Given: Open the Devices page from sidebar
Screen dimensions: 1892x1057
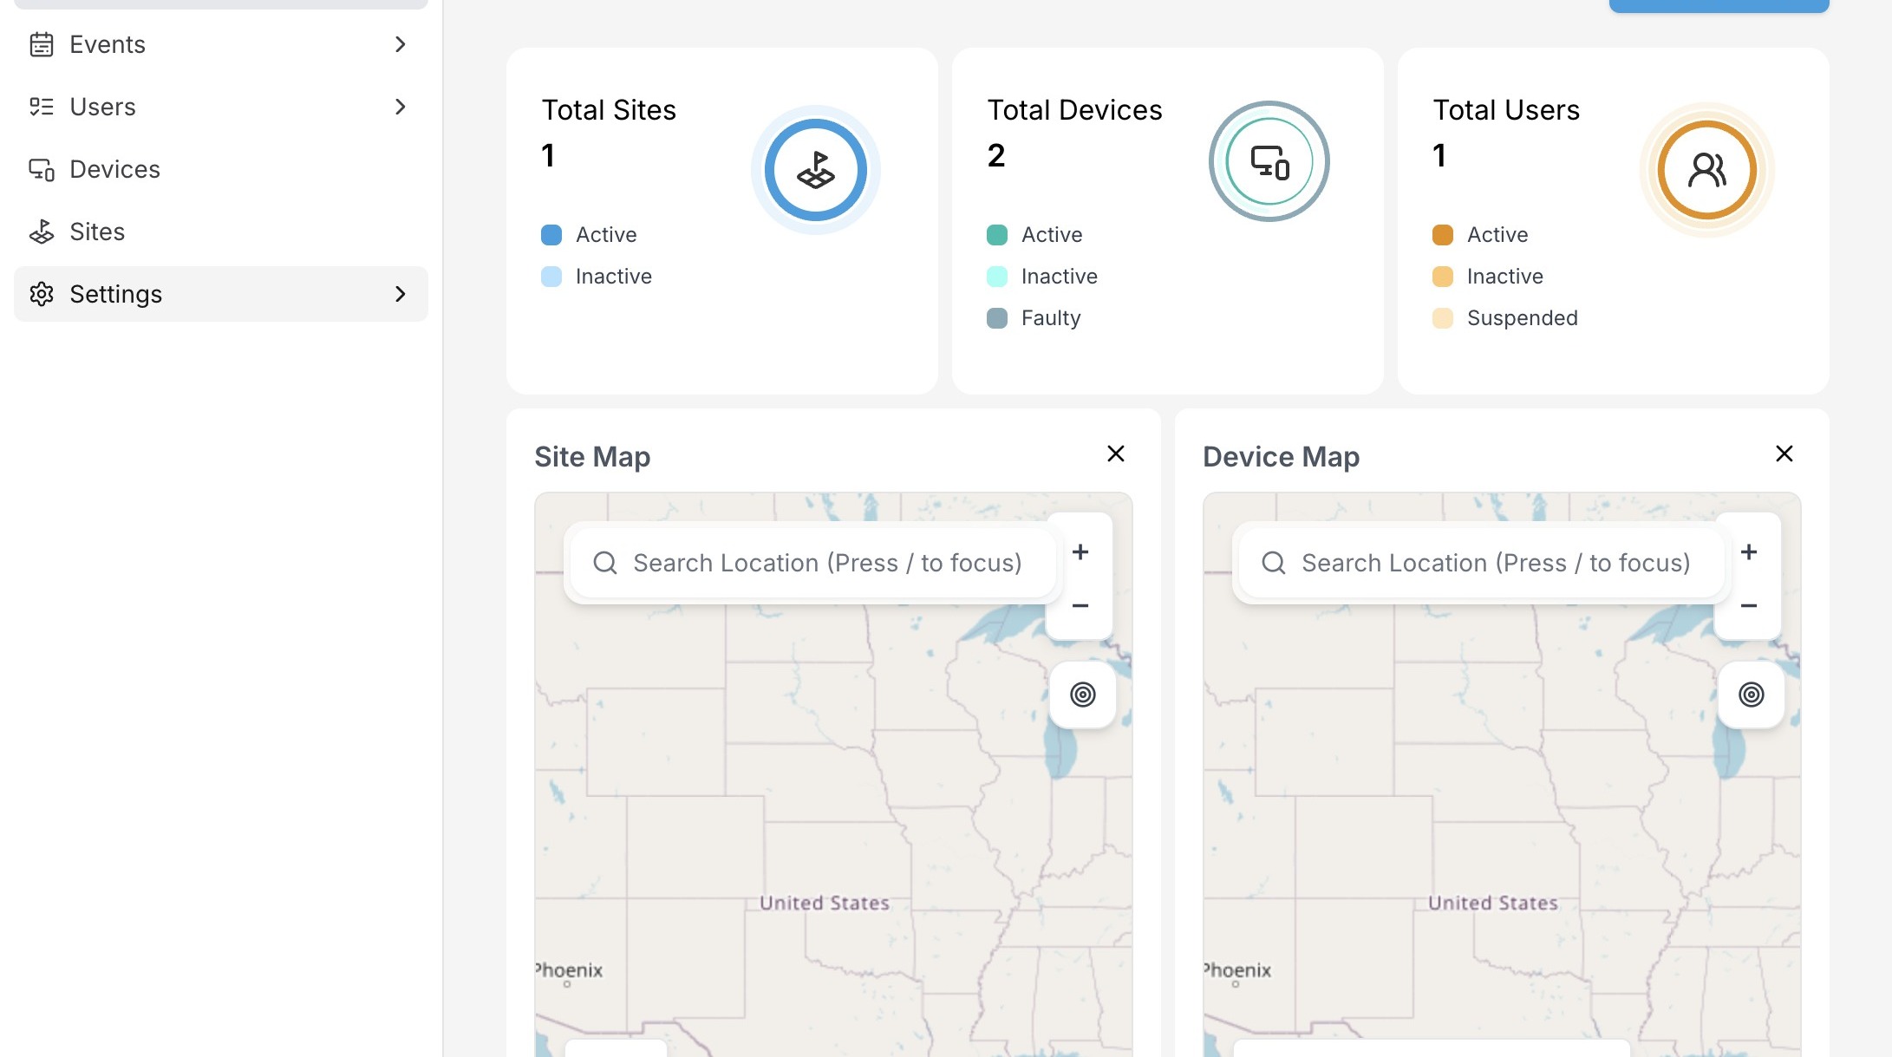Looking at the screenshot, I should pyautogui.click(x=114, y=169).
